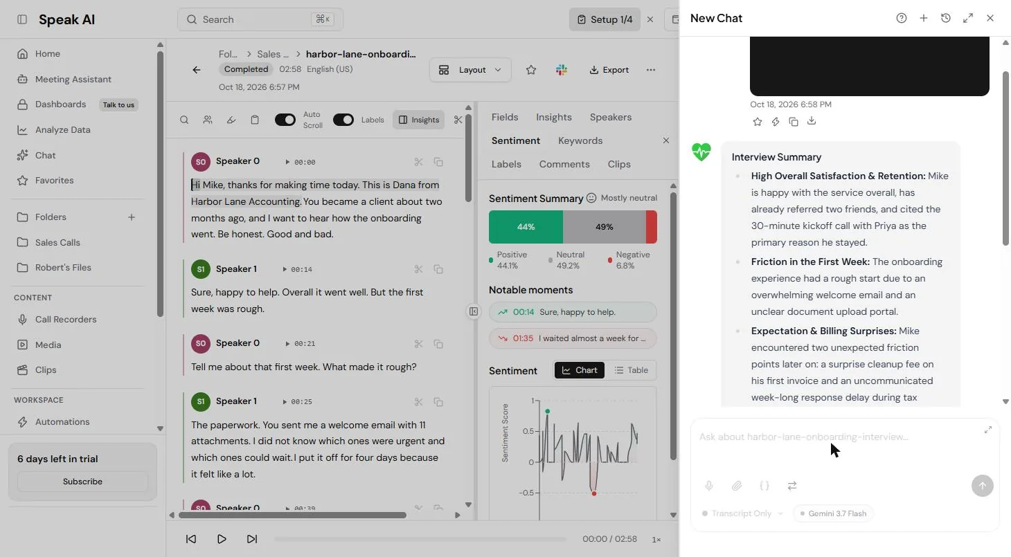
Task: Star the chat message dated 6:58 PM
Action: [x=758, y=122]
